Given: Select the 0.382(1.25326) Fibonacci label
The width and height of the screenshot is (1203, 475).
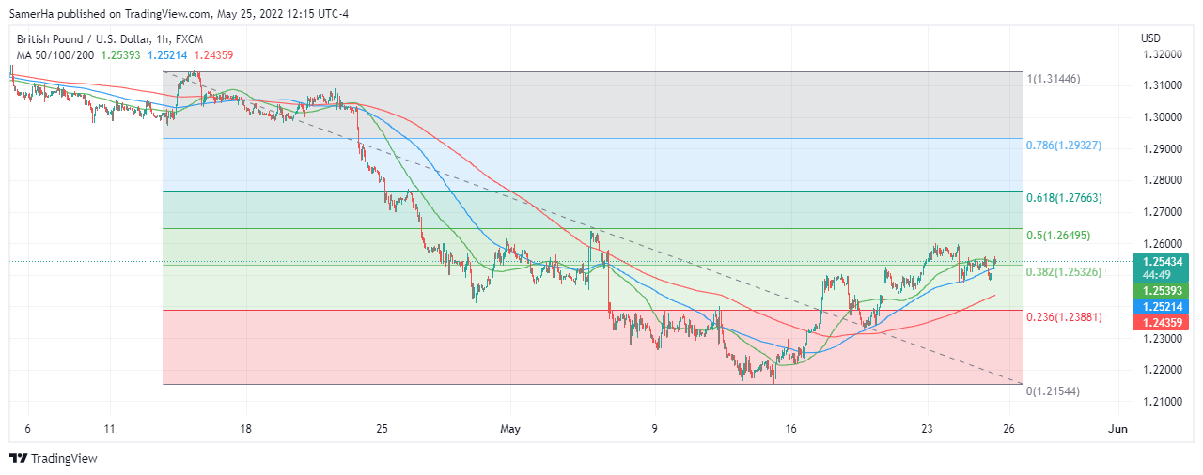Looking at the screenshot, I should point(1063,272).
